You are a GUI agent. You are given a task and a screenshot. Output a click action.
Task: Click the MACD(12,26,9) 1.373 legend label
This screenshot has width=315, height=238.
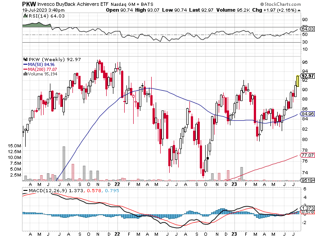(56, 190)
